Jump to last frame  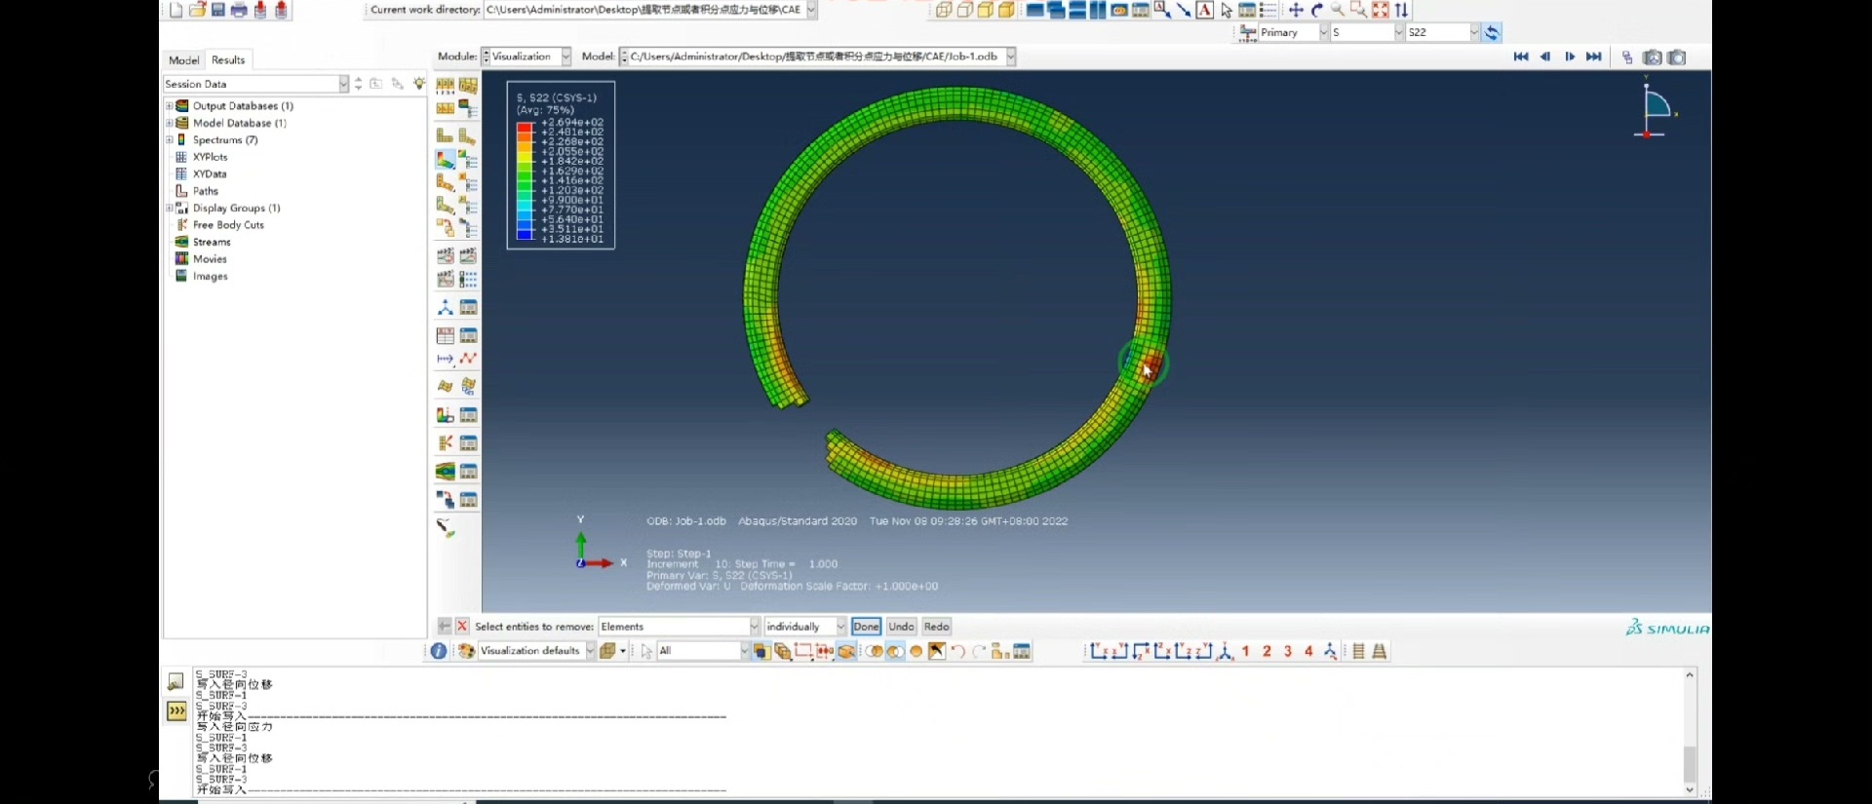[1594, 57]
